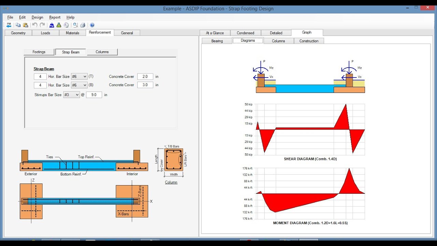Show the Construction graph tab
This screenshot has width=437, height=246.
[309, 41]
